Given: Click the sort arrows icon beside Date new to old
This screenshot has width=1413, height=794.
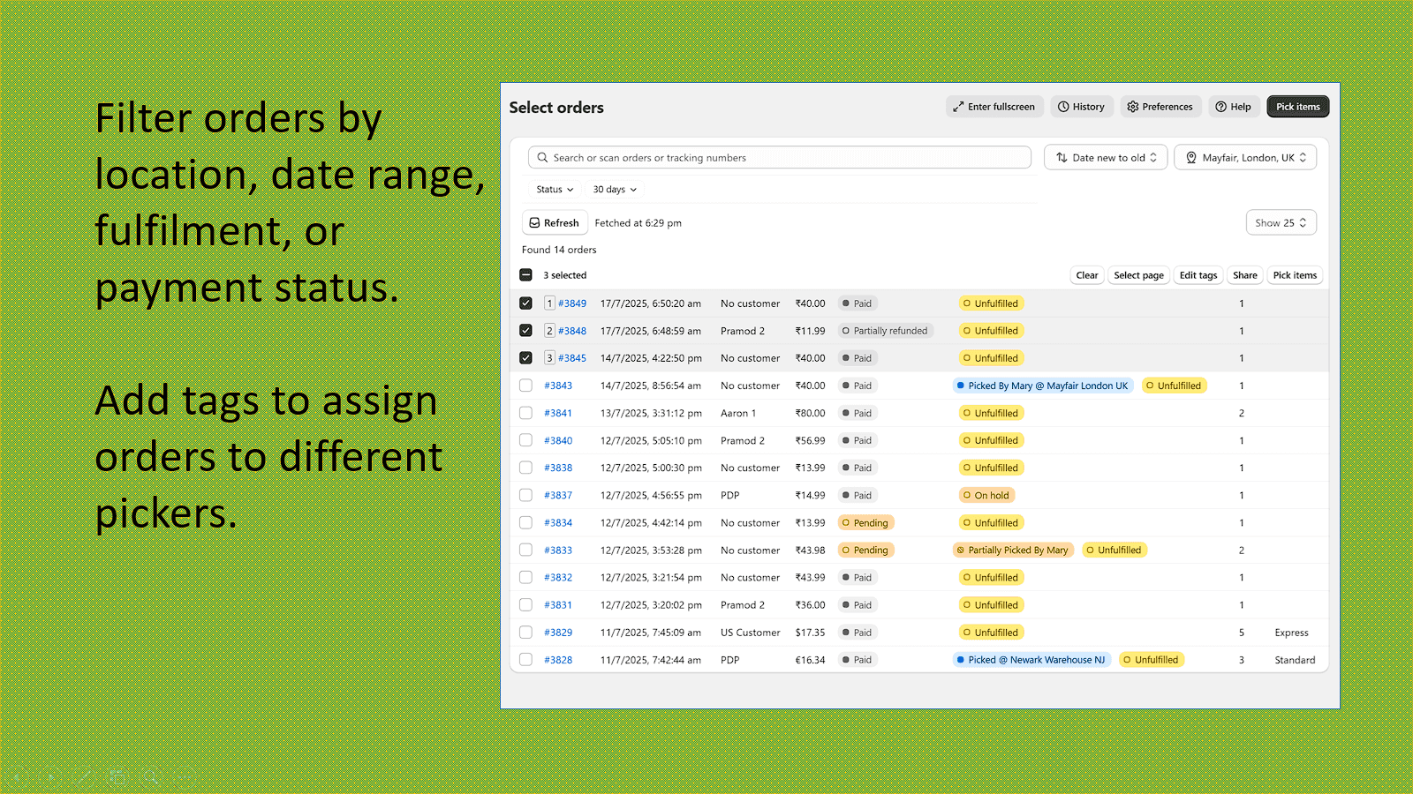Looking at the screenshot, I should (x=1062, y=157).
